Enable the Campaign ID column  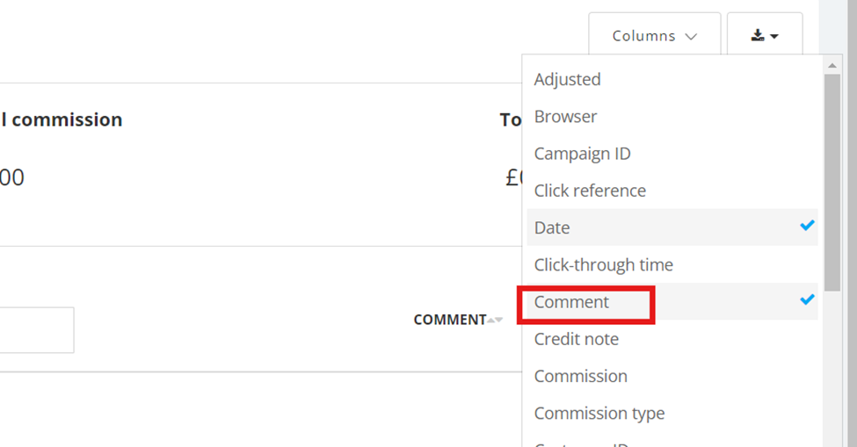click(582, 154)
